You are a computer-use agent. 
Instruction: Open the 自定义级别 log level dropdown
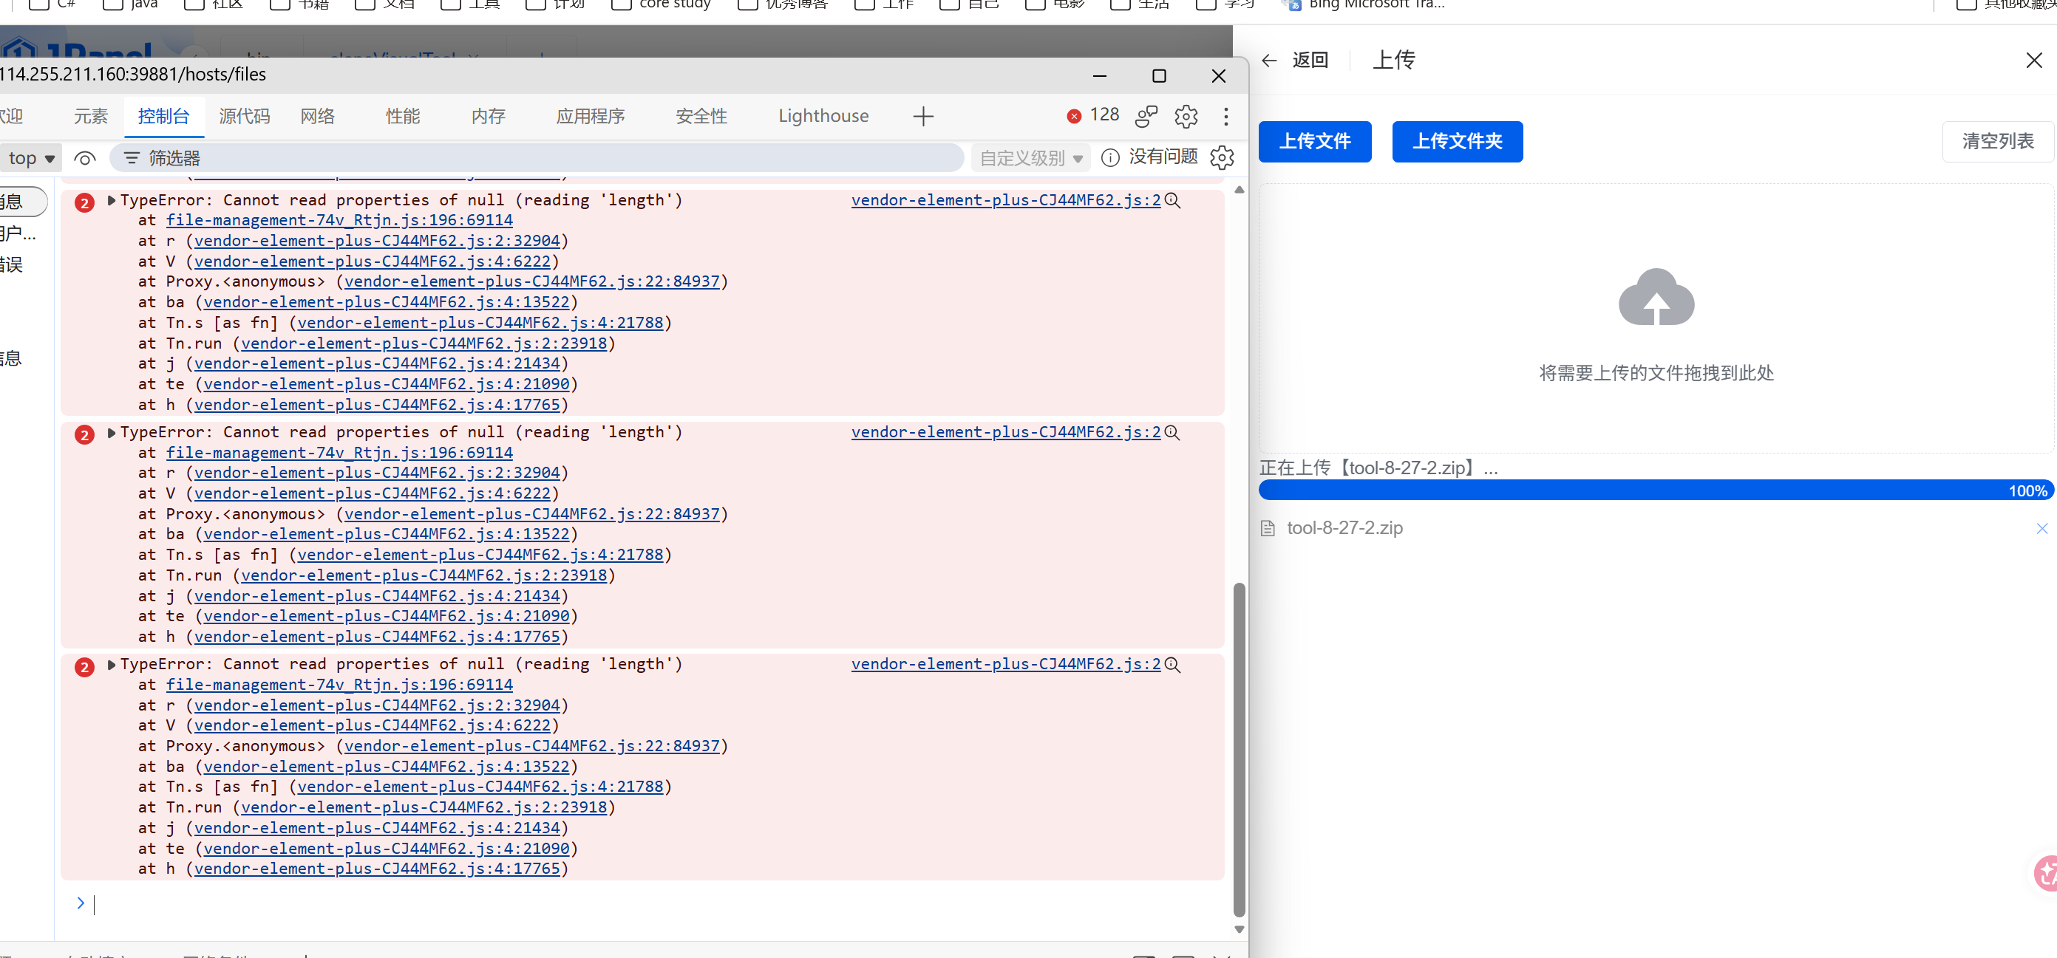tap(1031, 158)
